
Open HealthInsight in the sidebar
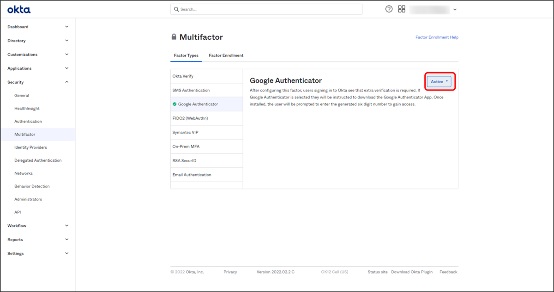pos(27,109)
